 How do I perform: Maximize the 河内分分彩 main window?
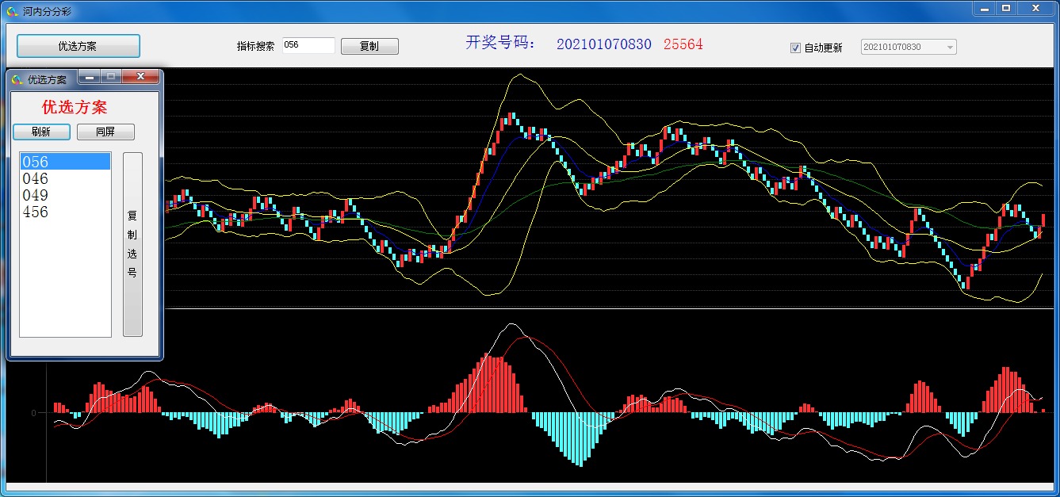pos(1006,8)
